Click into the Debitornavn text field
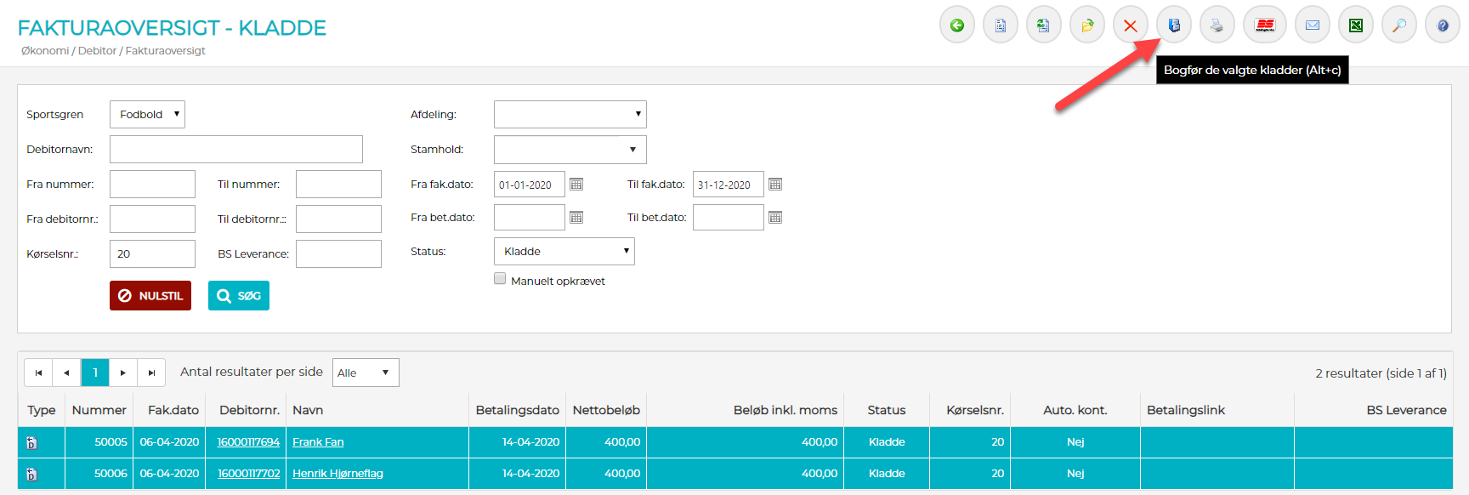Viewport: 1469px width, 495px height. [235, 150]
